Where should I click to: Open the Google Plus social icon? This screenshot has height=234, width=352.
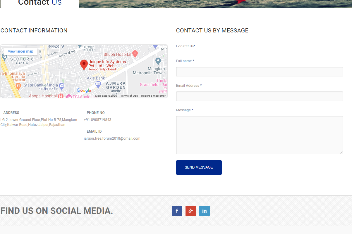pyautogui.click(x=190, y=211)
